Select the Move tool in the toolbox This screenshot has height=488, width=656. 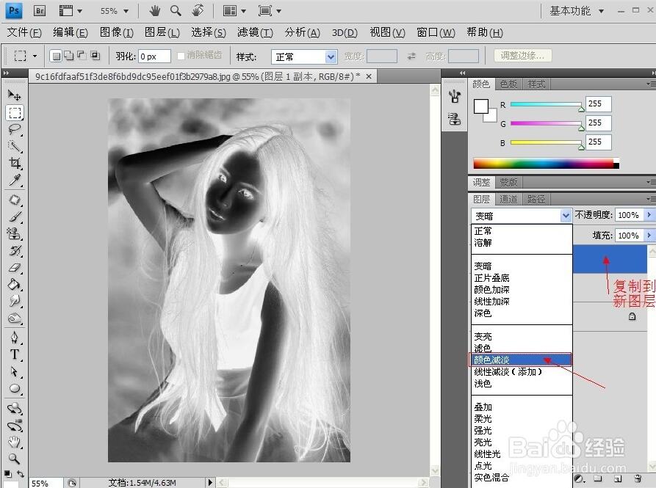click(x=14, y=95)
